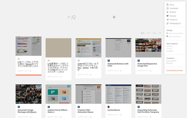Open Caption Hover Effects Demo 1 thumbnail
Viewport: 187px width, 118px height.
pos(59,94)
